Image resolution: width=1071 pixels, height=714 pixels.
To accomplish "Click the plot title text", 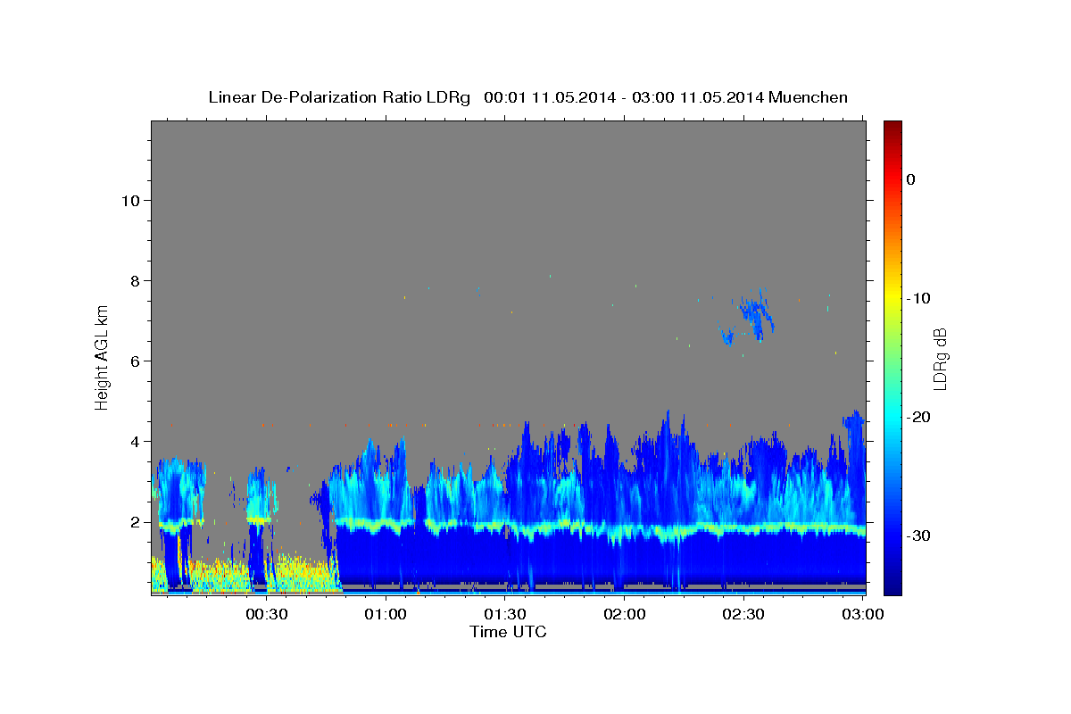I will pyautogui.click(x=527, y=97).
